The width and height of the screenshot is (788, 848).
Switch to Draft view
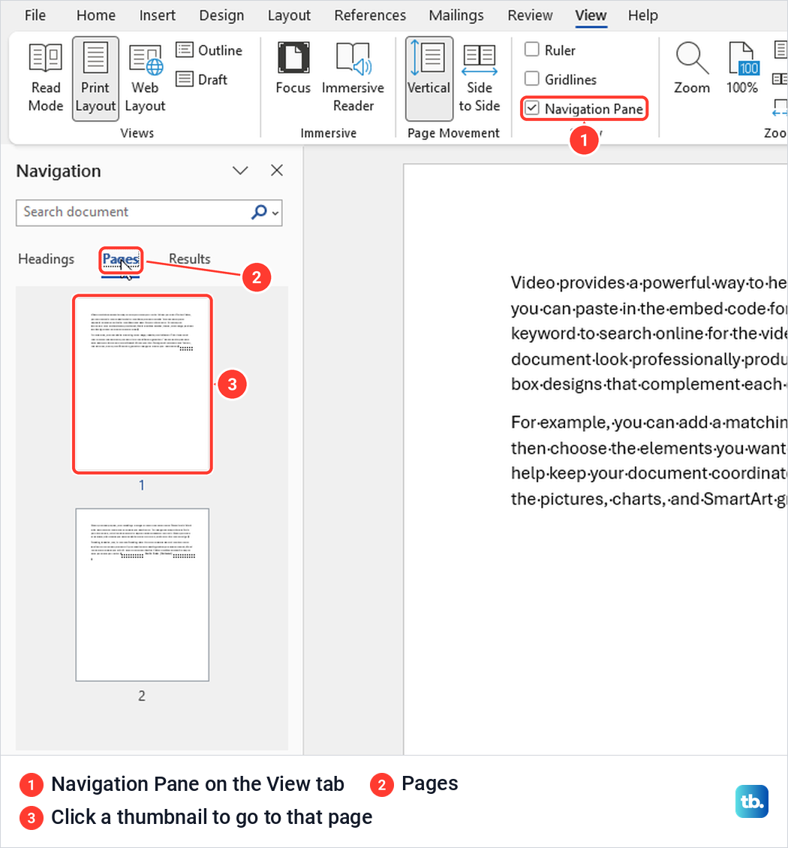202,80
